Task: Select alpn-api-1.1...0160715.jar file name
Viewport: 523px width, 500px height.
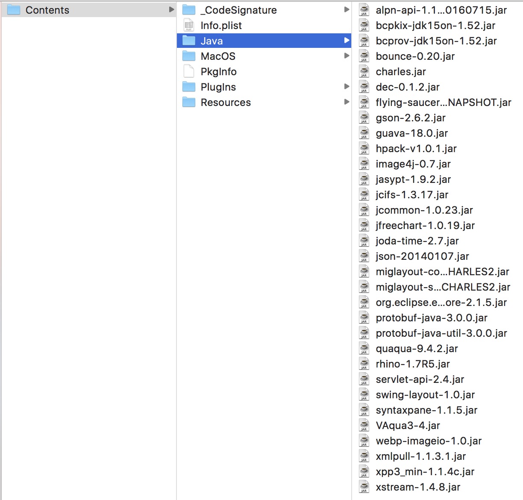Action: coord(441,10)
